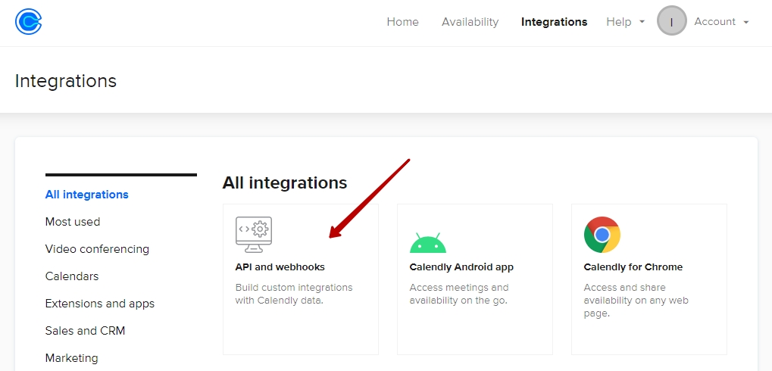This screenshot has width=772, height=371.
Task: Choose the Marketing category
Action: pyautogui.click(x=71, y=357)
